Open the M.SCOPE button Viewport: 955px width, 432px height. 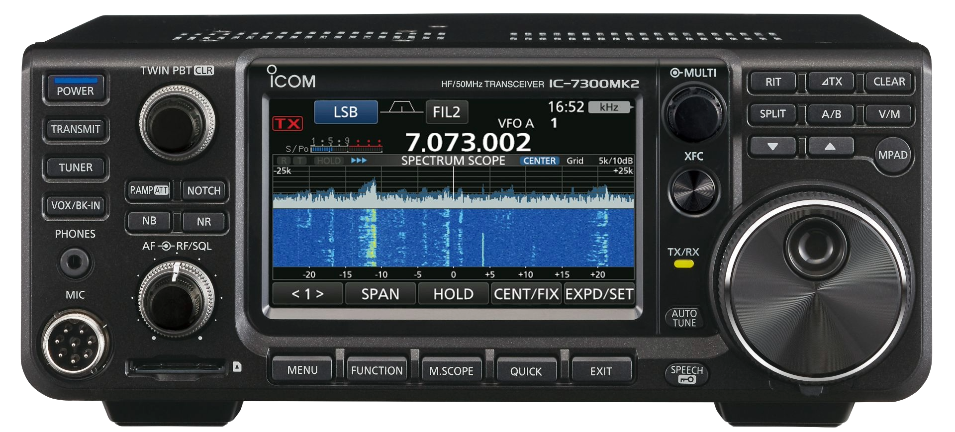click(x=451, y=371)
